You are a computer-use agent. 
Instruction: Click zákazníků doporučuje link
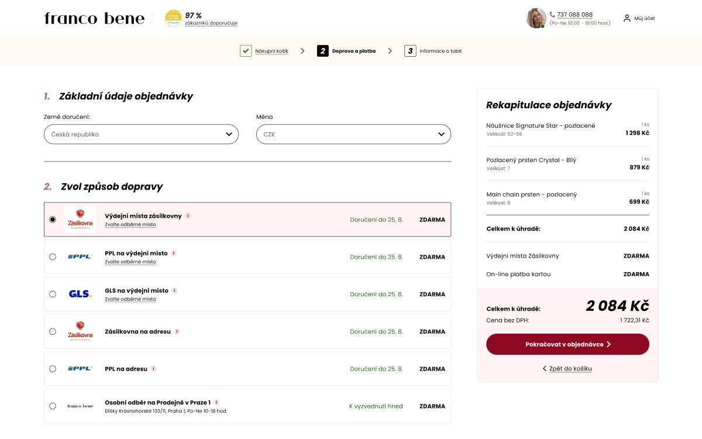[211, 23]
